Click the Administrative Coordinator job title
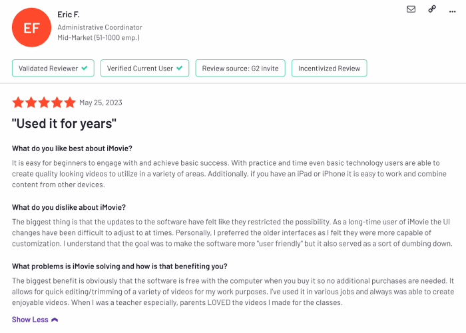The height and width of the screenshot is (333, 466). coord(100,27)
